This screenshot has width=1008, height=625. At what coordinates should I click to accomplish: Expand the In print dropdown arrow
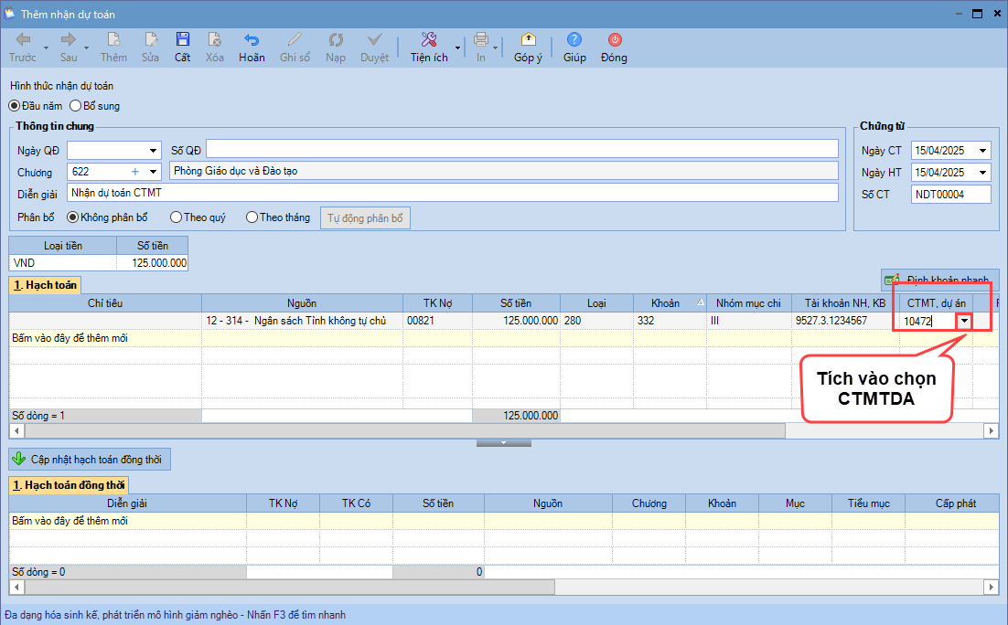(x=495, y=48)
